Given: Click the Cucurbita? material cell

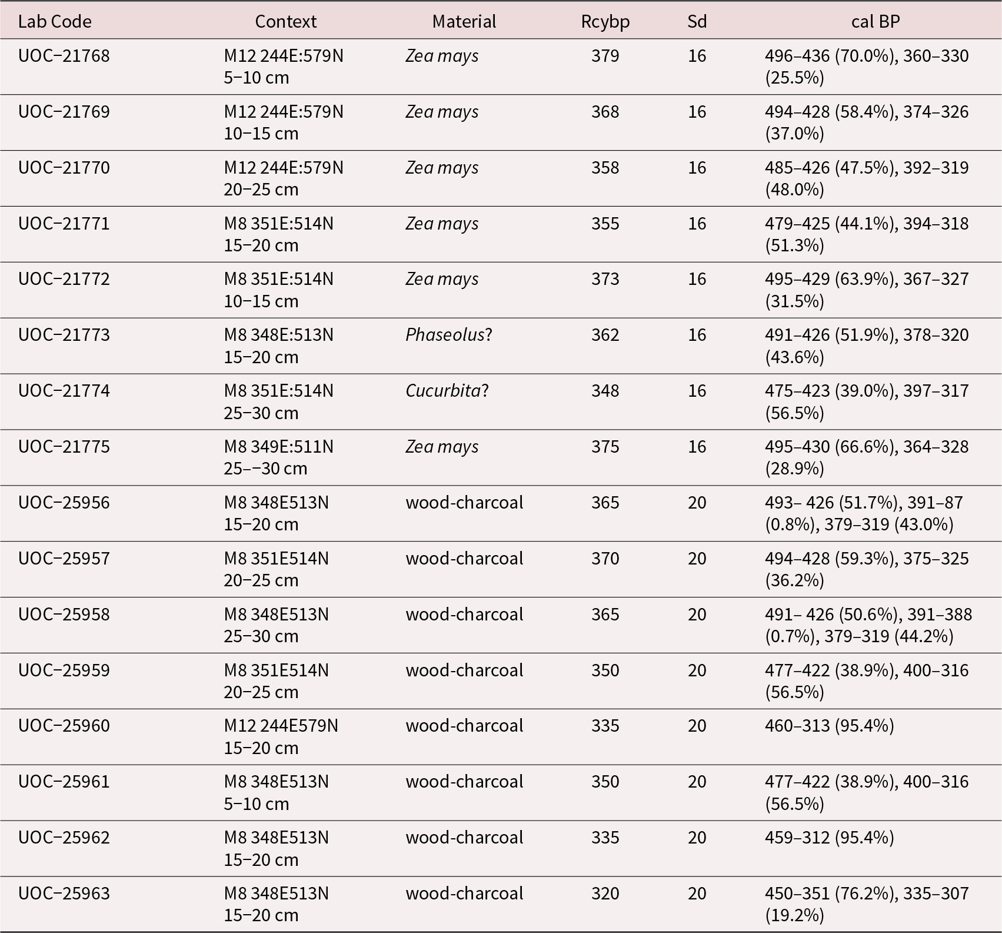Looking at the screenshot, I should coord(447,391).
